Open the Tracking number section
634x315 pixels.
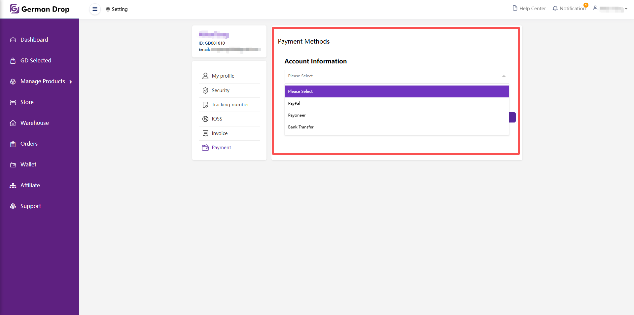point(230,105)
